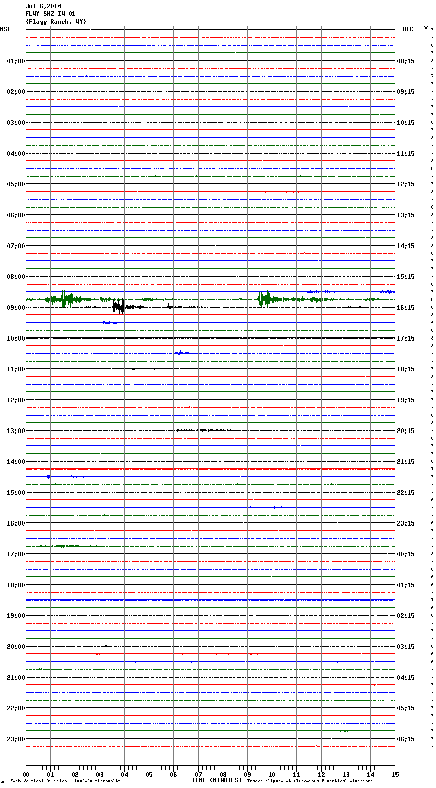The width and height of the screenshot is (436, 788).
Task: Click the '05' minute tick on the time axis
Action: pyautogui.click(x=149, y=774)
